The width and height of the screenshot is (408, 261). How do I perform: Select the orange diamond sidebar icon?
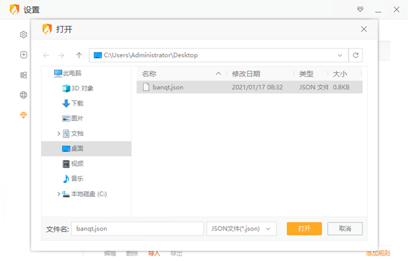pos(23,115)
